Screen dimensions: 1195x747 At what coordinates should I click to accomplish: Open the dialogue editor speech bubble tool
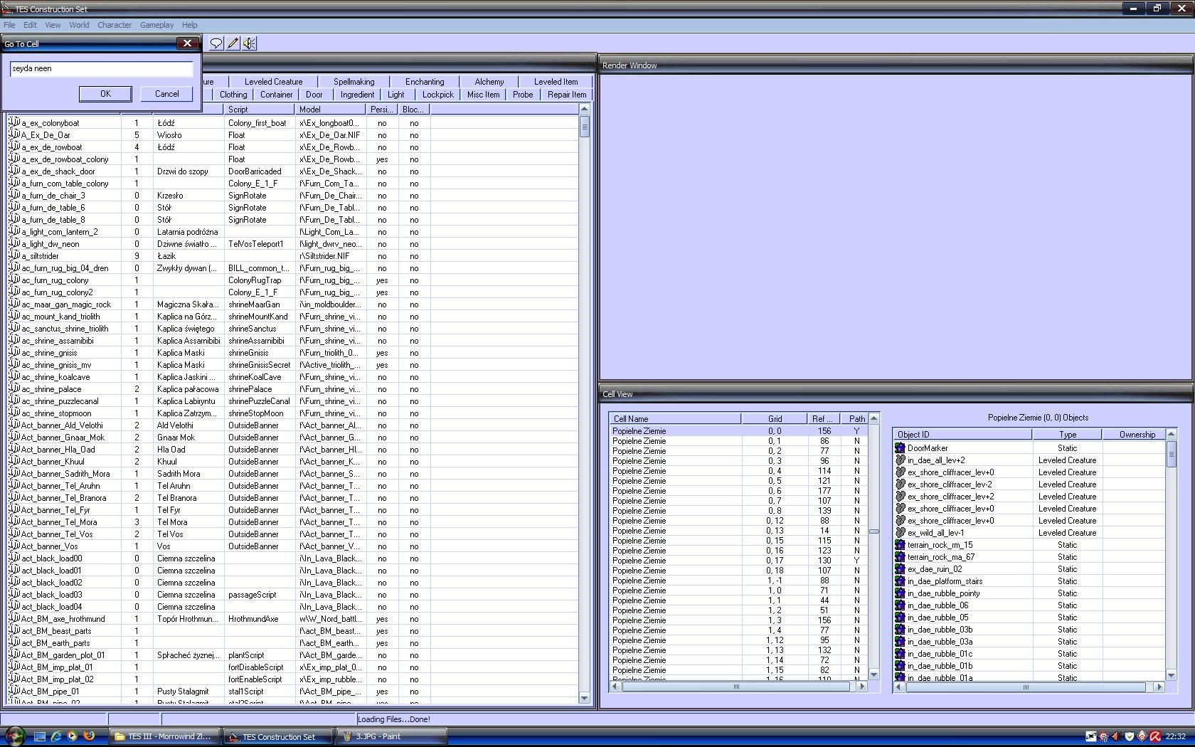(216, 43)
